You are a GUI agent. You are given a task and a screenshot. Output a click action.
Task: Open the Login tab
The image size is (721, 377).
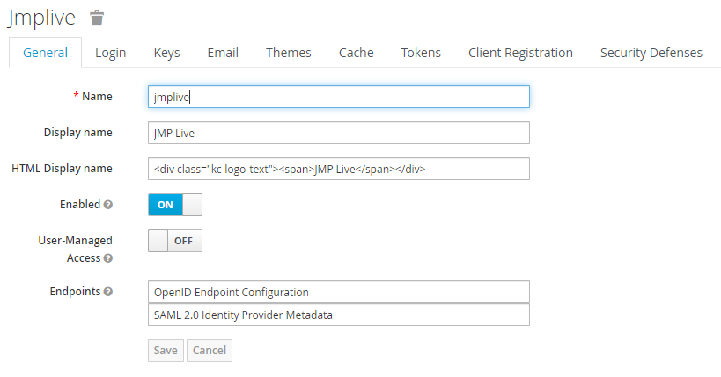pyautogui.click(x=110, y=53)
